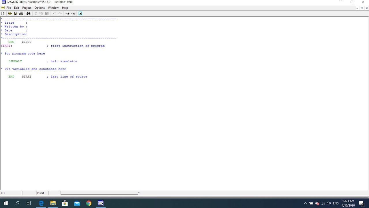Image resolution: width=369 pixels, height=208 pixels.
Task: Uncomment selected lines with the -* icon
Action: coord(73,14)
